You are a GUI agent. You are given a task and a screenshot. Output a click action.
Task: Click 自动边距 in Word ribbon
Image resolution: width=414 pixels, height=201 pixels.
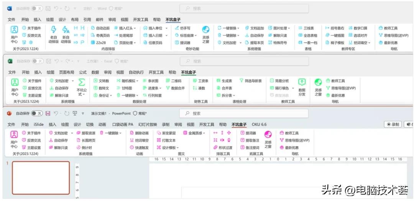pos(100,28)
